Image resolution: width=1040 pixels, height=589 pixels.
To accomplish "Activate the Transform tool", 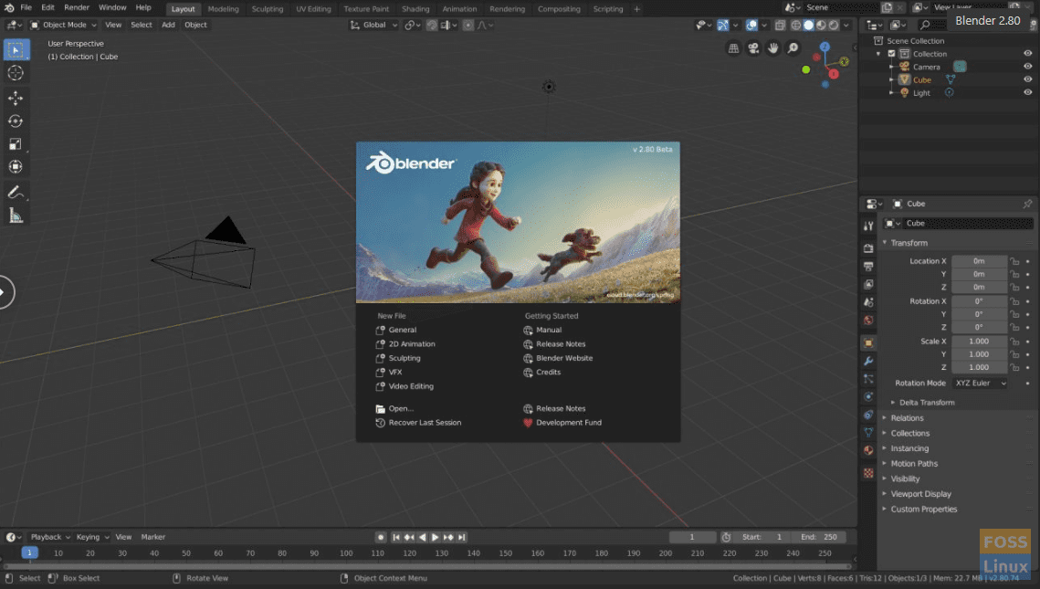I will point(16,167).
